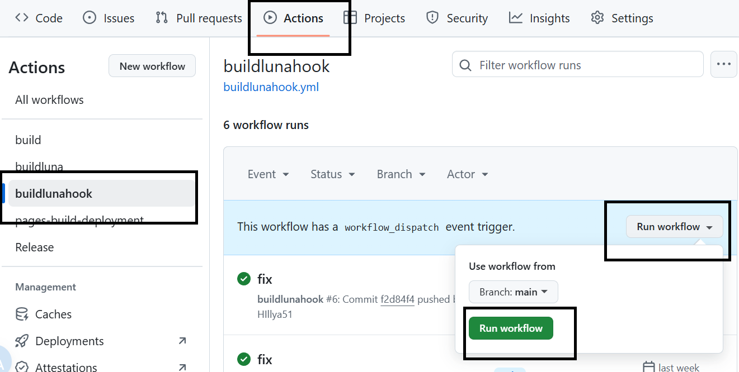This screenshot has height=372, width=739.
Task: Click the Deployments rocket icon
Action: coord(22,341)
